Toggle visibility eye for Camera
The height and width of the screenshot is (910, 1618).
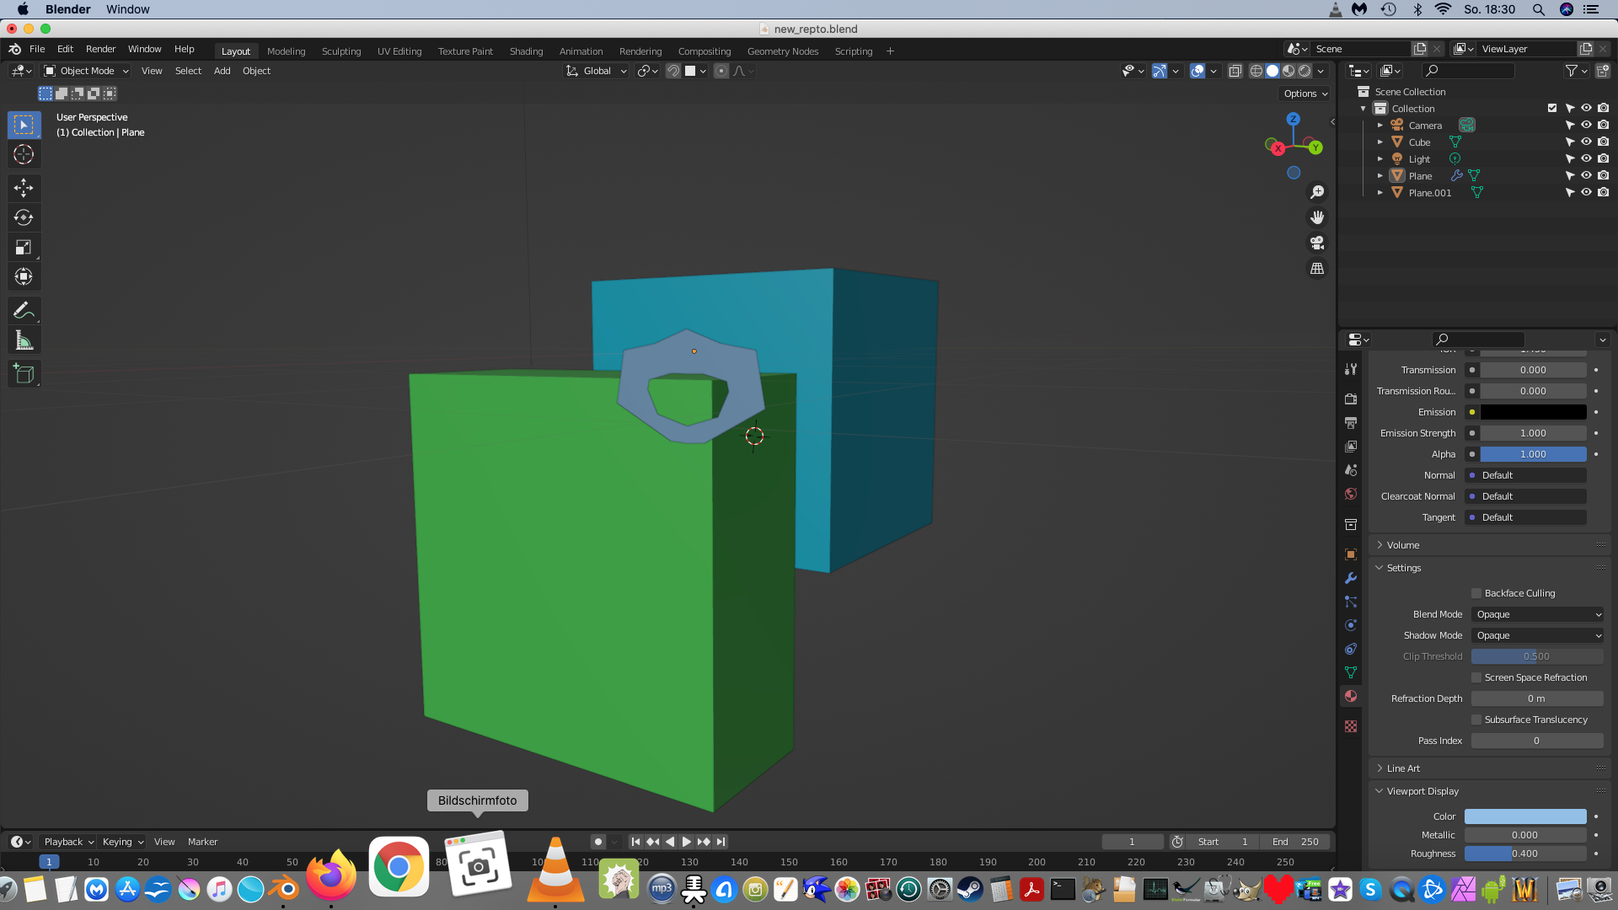point(1586,125)
